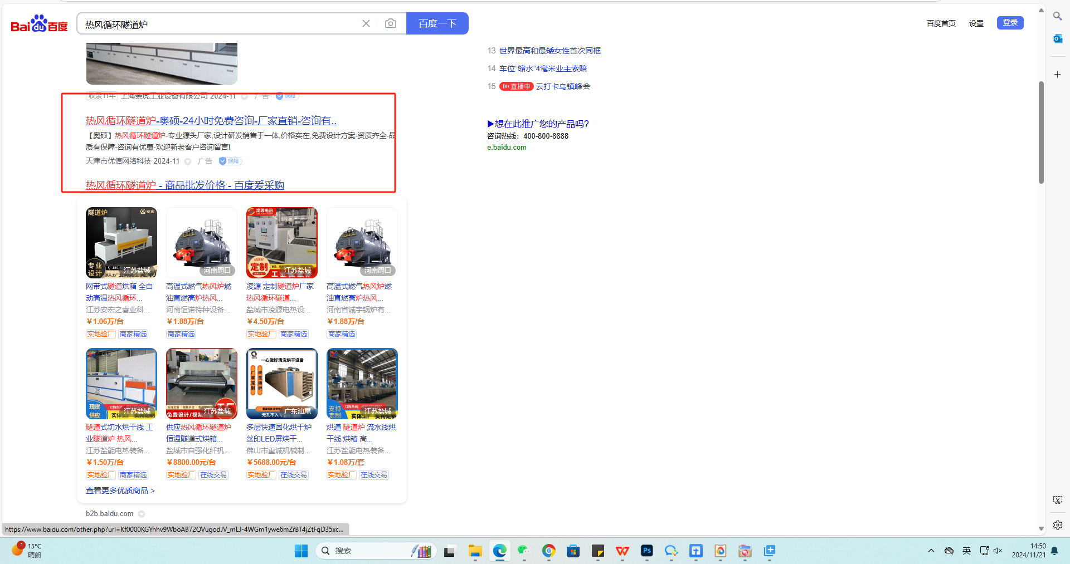Image resolution: width=1070 pixels, height=564 pixels.
Task: Click the b2b.baidu.com source
Action: [110, 514]
